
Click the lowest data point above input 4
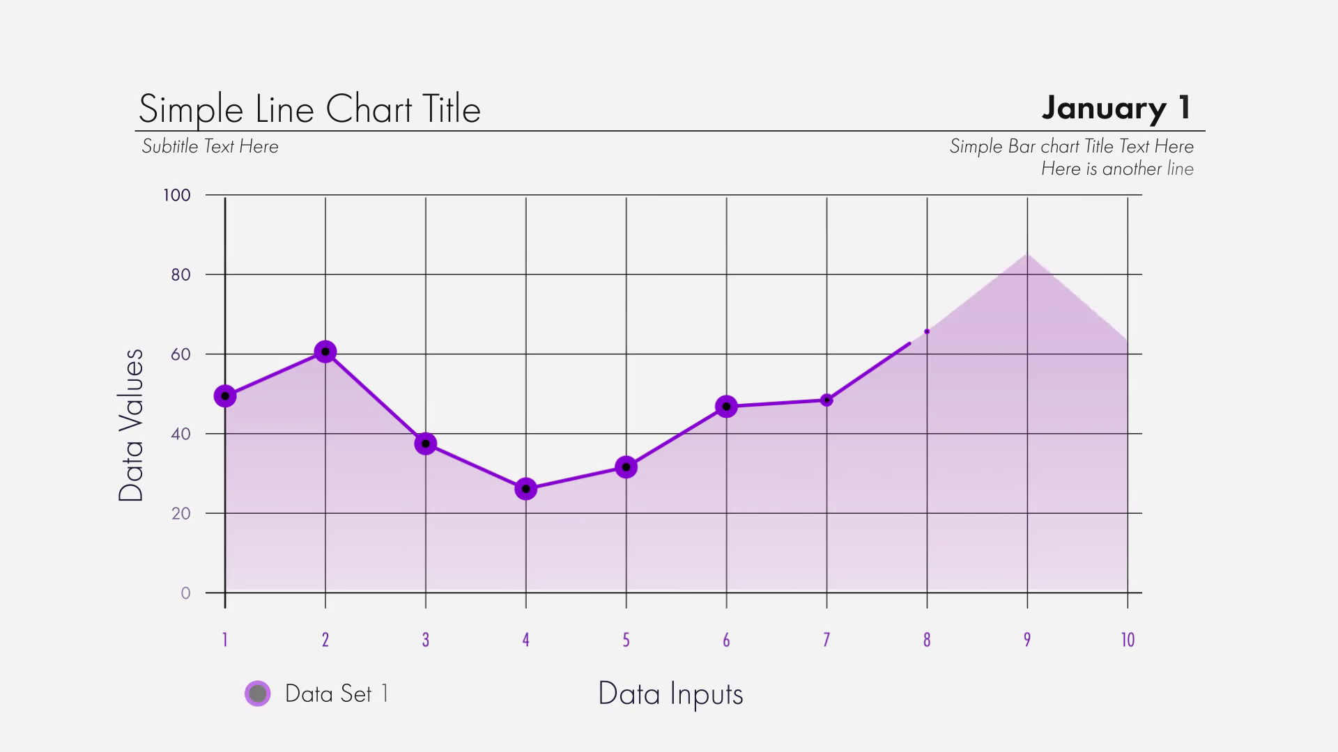526,489
